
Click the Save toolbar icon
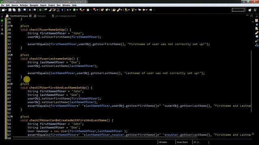[10, 10]
